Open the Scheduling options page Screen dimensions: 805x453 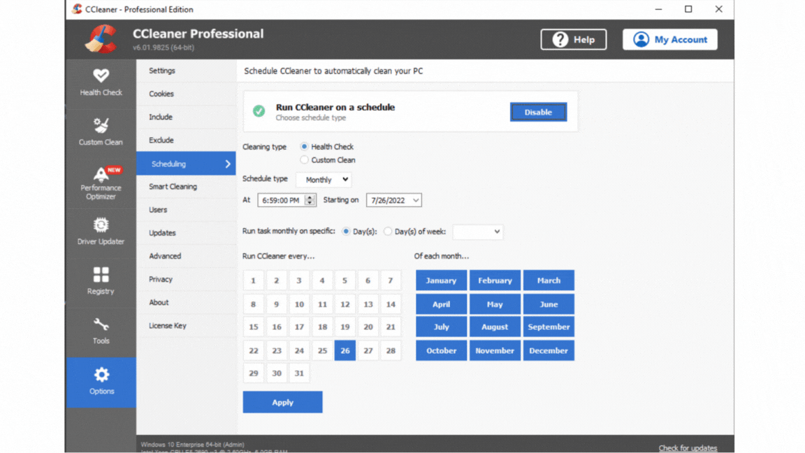pos(186,164)
